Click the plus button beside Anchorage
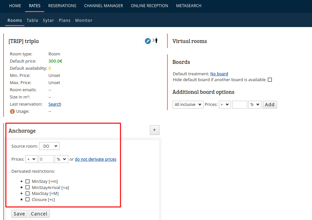This screenshot has height=220, width=312. pos(154,130)
